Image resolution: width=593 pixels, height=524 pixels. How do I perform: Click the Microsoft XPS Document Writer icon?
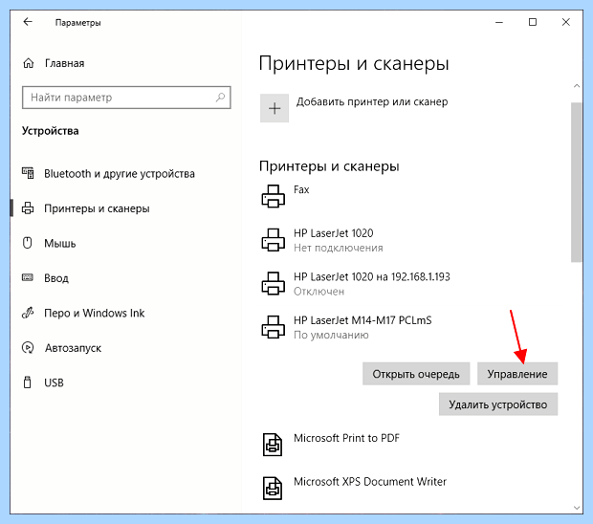(x=273, y=488)
